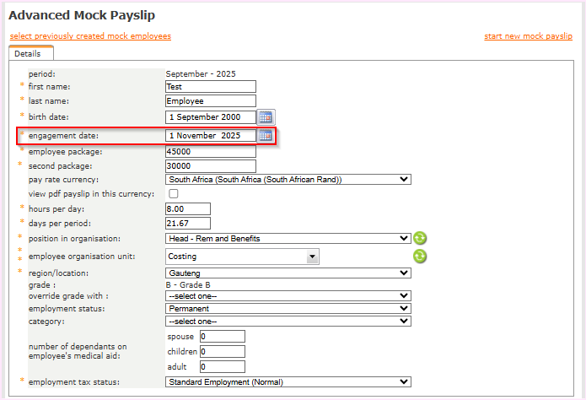Open the pay rate currency dropdown
586x400 pixels.
(x=288, y=180)
